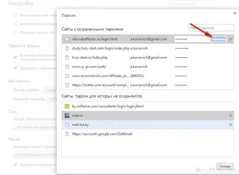Delete mail.ru from never-saved list
The width and height of the screenshot is (239, 175).
tap(230, 115)
